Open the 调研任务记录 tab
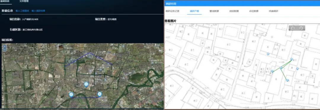This screenshot has height=110, width=320. (172, 11)
